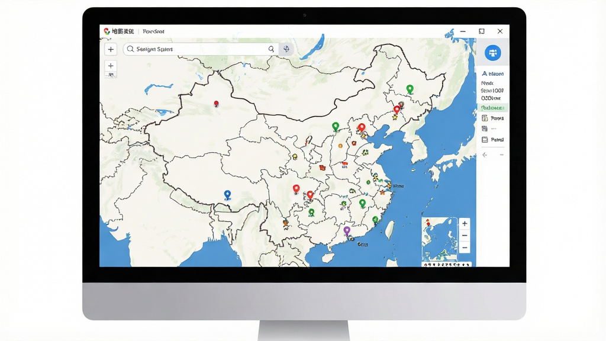The image size is (606, 341).
Task: Click the plus button below the search-side plus
Action: (x=111, y=66)
